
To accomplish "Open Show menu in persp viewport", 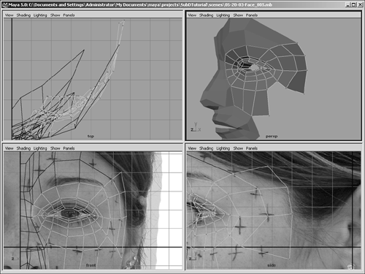I will click(x=238, y=15).
